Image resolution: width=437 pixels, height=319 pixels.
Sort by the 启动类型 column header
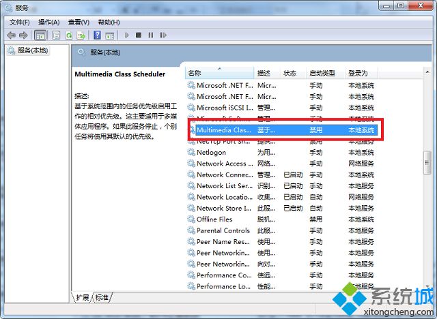(325, 73)
